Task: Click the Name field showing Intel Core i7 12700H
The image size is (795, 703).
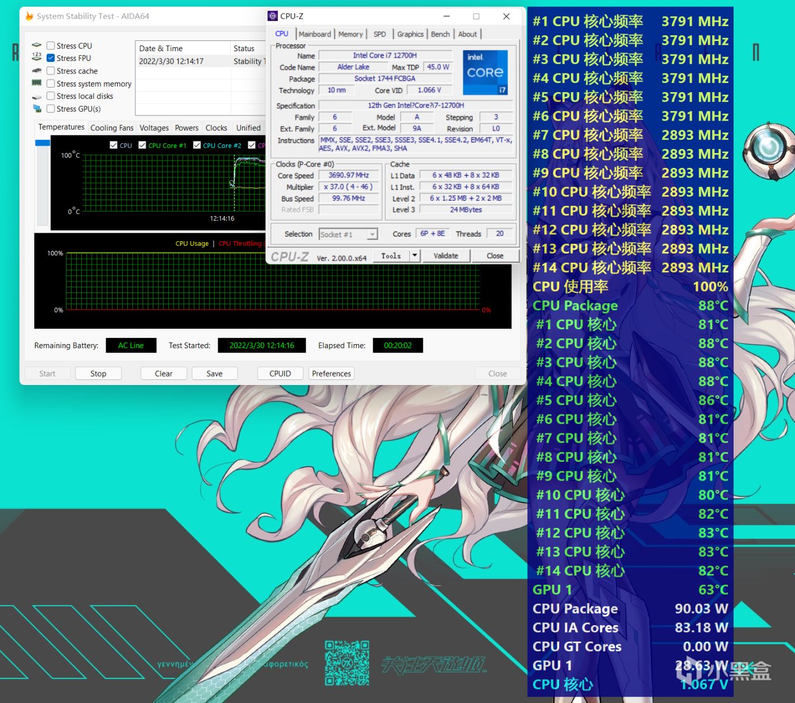Action: (x=385, y=56)
